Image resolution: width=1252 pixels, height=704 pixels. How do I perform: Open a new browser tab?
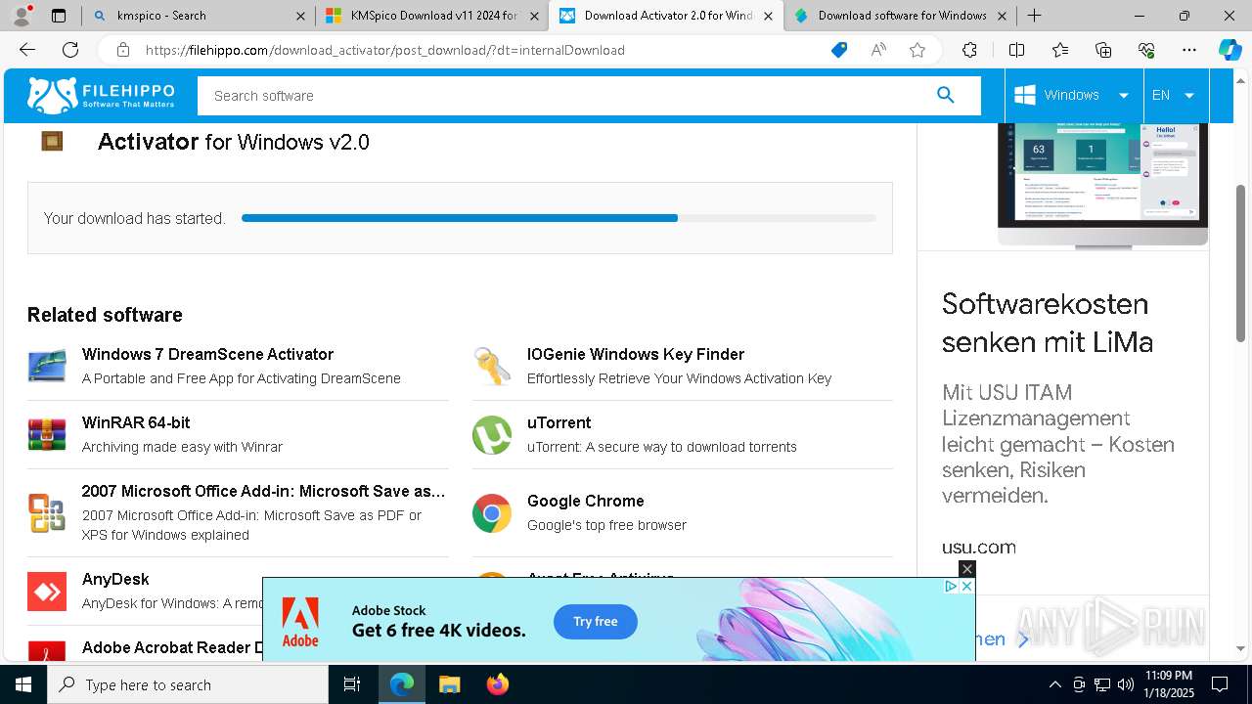pos(1034,16)
